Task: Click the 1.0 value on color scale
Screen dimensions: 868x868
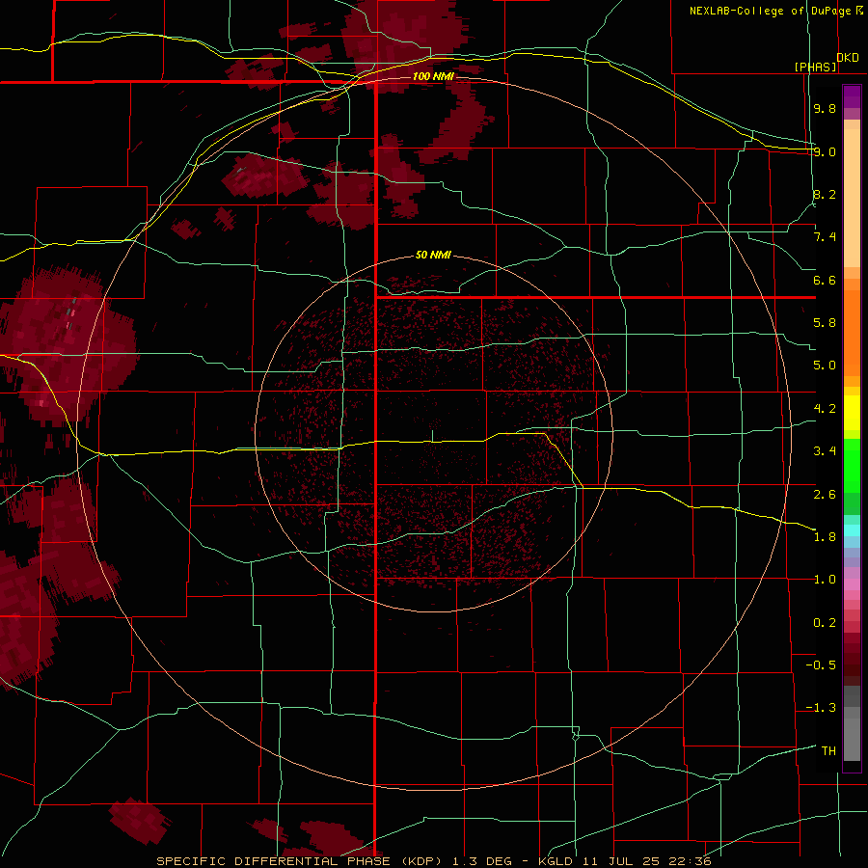Action: [x=825, y=580]
